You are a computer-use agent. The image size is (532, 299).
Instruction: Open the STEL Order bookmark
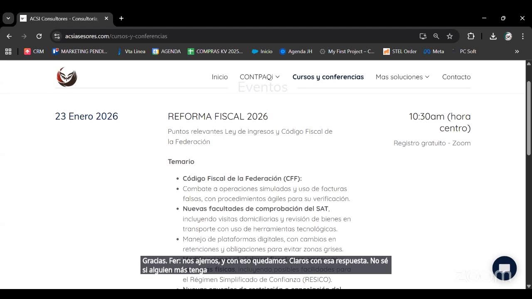(x=399, y=51)
